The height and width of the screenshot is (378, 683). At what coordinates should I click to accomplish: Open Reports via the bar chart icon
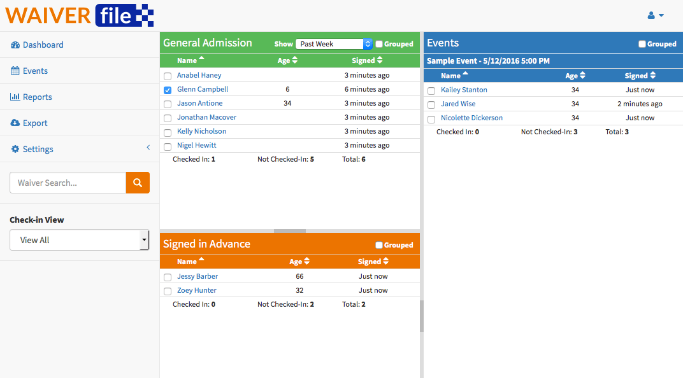pyautogui.click(x=14, y=97)
